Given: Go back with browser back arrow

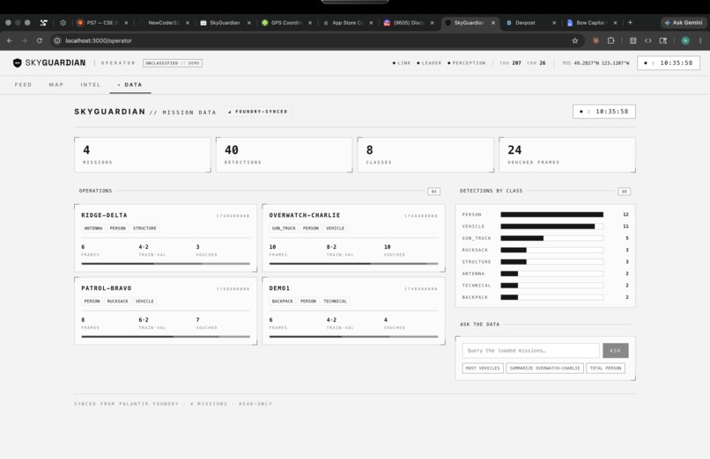Looking at the screenshot, I should (10, 40).
